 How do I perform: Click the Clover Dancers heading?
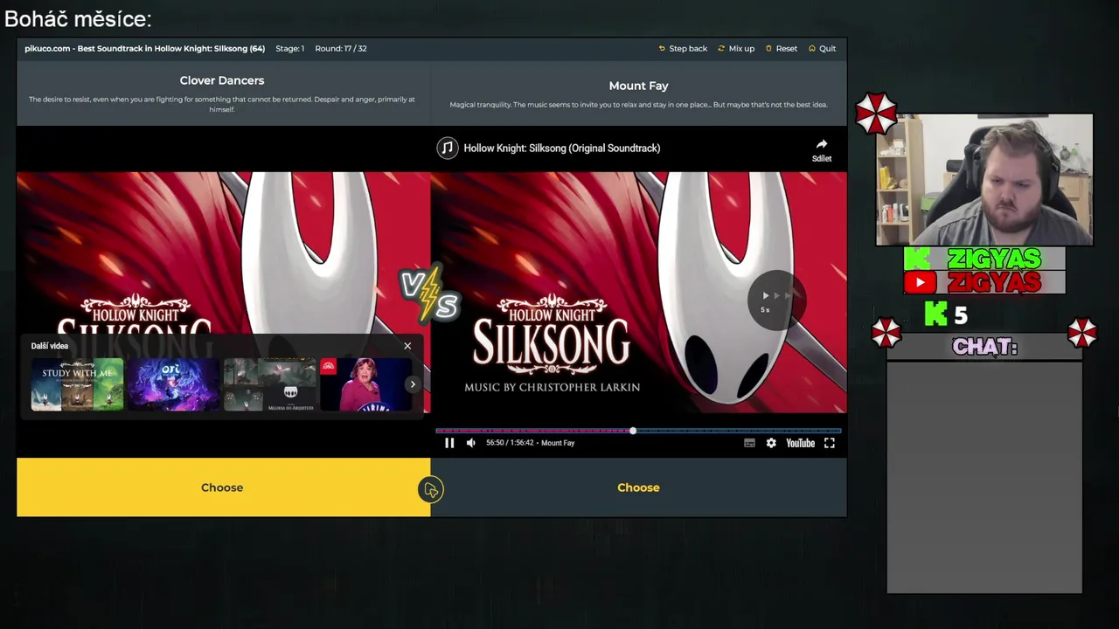tap(222, 80)
